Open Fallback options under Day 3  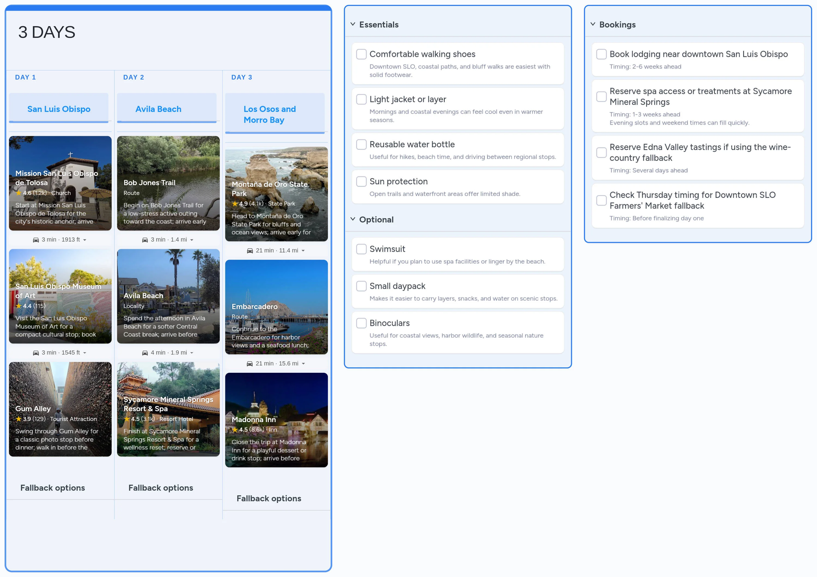tap(269, 498)
